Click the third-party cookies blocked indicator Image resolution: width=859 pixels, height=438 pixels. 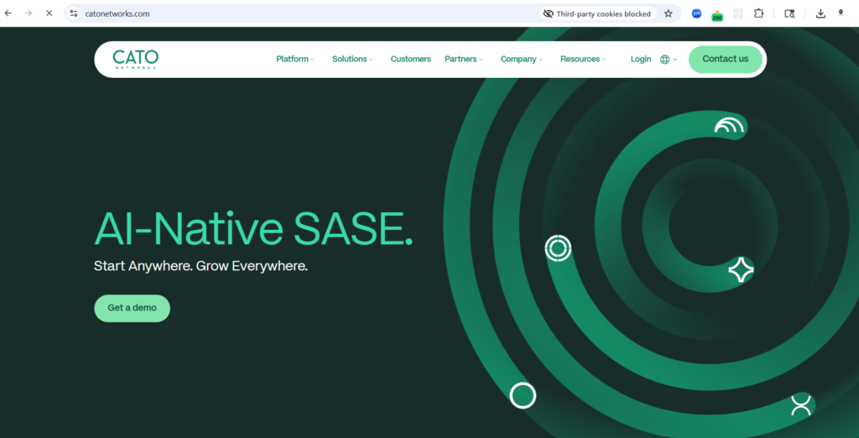point(597,13)
